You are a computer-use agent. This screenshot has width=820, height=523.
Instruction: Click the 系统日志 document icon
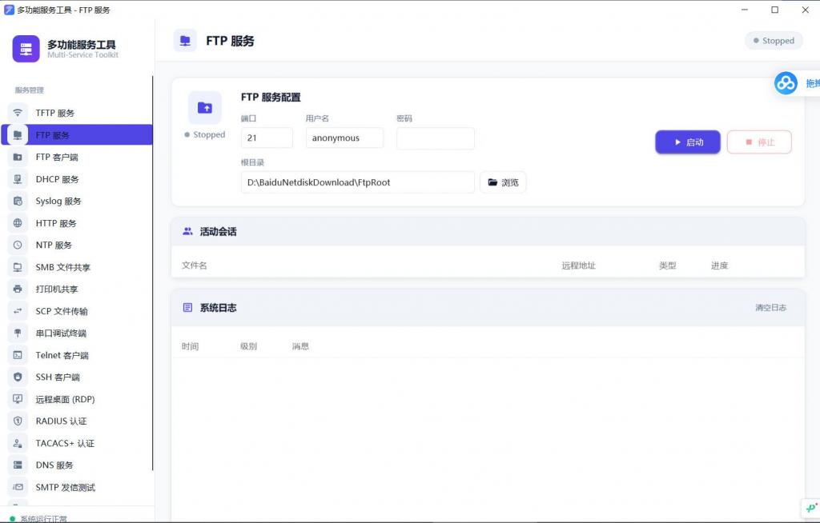pos(187,307)
